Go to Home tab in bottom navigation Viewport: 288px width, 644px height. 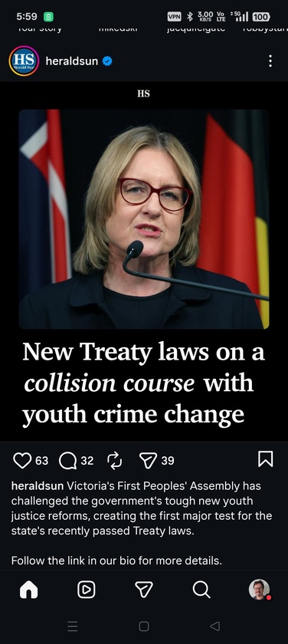click(28, 590)
